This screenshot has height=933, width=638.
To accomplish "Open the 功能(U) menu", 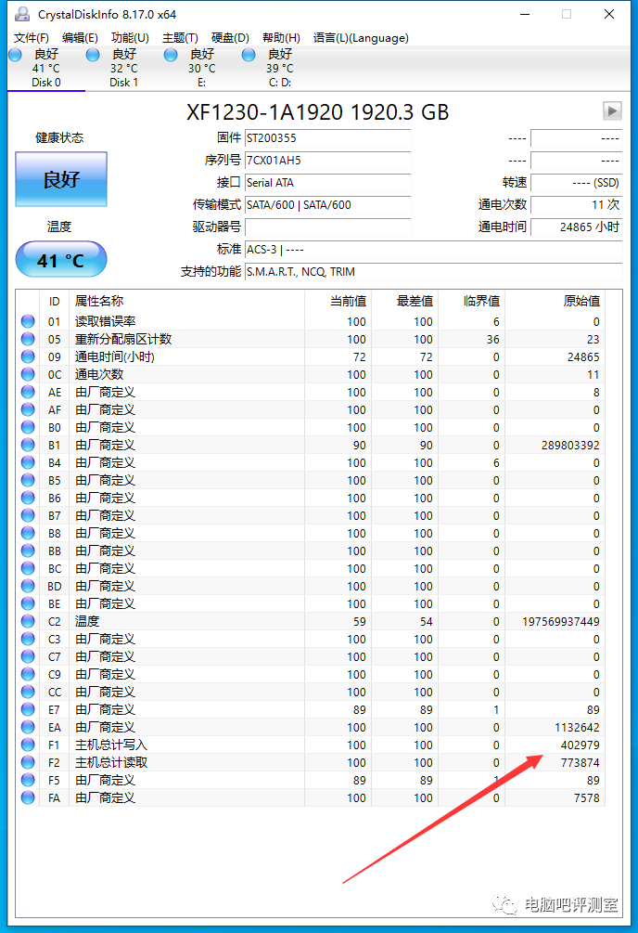I will (130, 38).
